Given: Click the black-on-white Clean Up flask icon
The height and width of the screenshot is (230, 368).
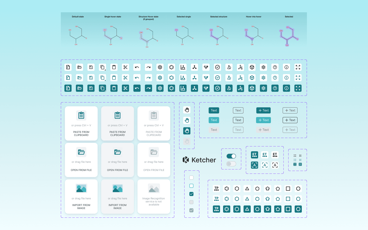Looking at the screenshot, I should click(229, 67).
